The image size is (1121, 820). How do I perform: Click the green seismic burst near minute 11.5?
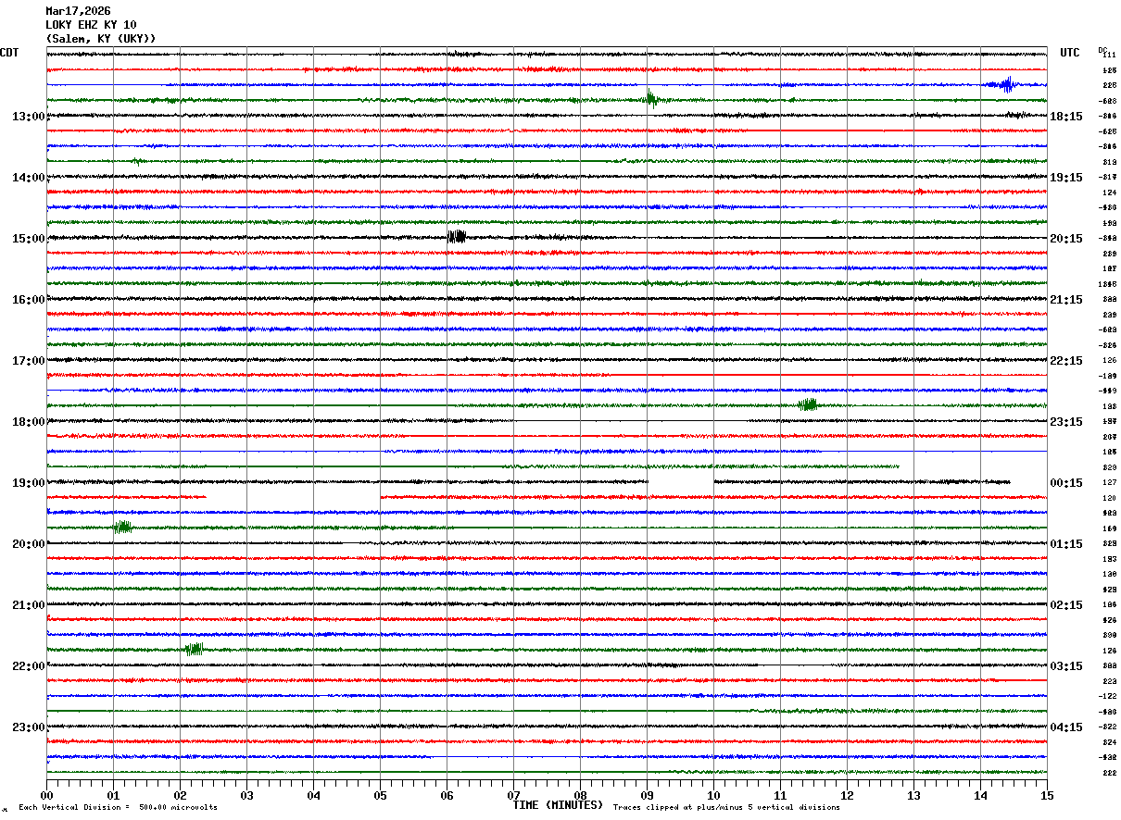click(x=808, y=404)
